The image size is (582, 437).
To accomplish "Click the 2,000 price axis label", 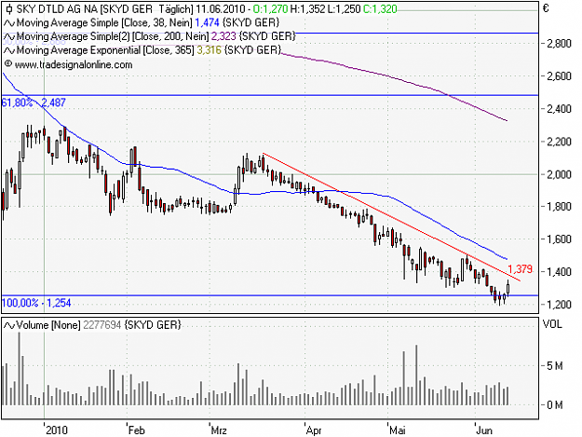I will click(559, 174).
